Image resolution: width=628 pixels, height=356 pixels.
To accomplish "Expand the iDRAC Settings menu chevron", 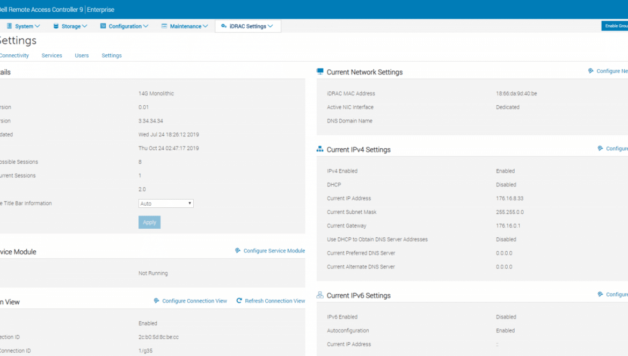I will coord(271,26).
